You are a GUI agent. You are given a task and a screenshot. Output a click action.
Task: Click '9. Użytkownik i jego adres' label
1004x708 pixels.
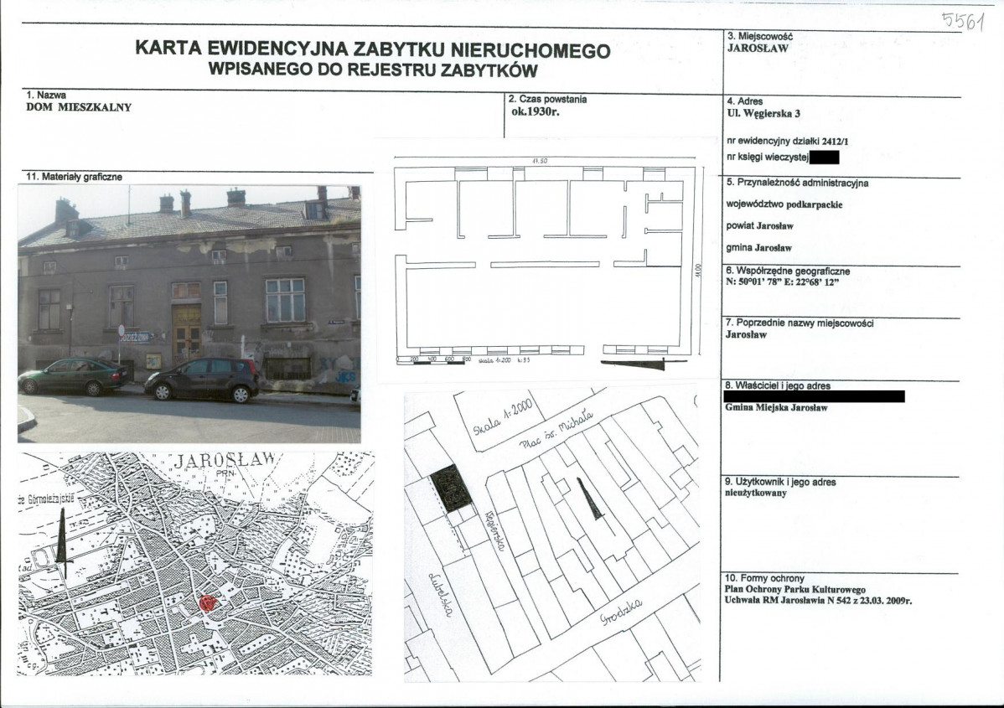[780, 482]
